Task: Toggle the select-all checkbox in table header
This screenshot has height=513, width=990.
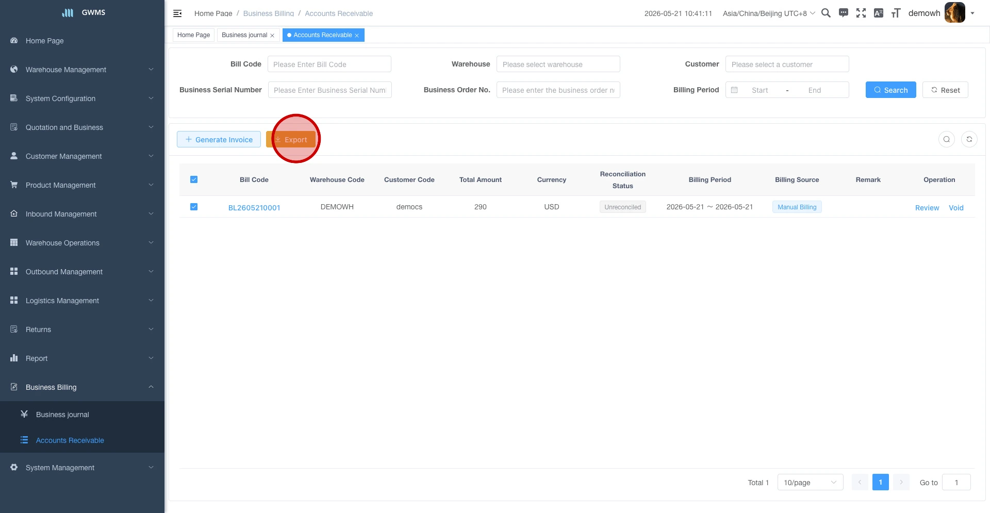Action: coord(194,179)
